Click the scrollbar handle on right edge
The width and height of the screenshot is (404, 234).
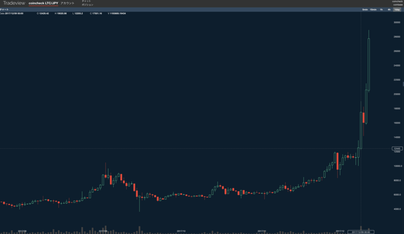click(x=403, y=84)
